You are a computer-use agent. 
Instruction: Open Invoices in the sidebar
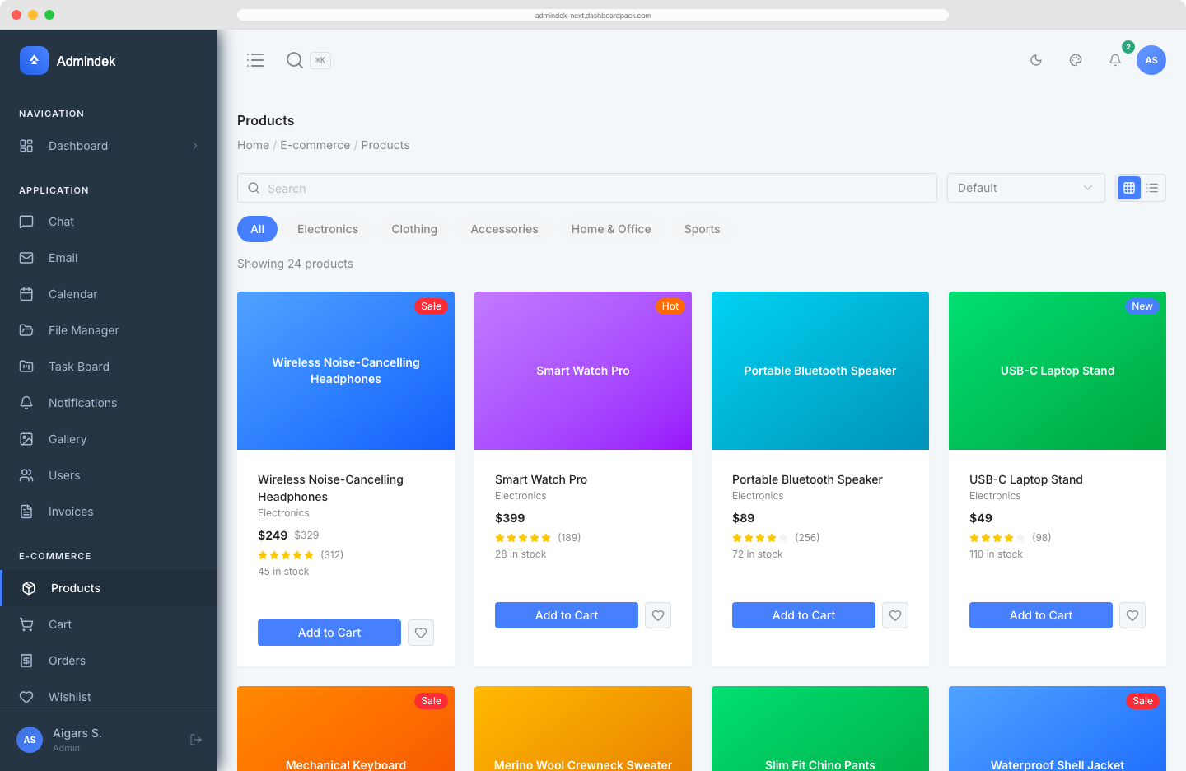pyautogui.click(x=109, y=512)
